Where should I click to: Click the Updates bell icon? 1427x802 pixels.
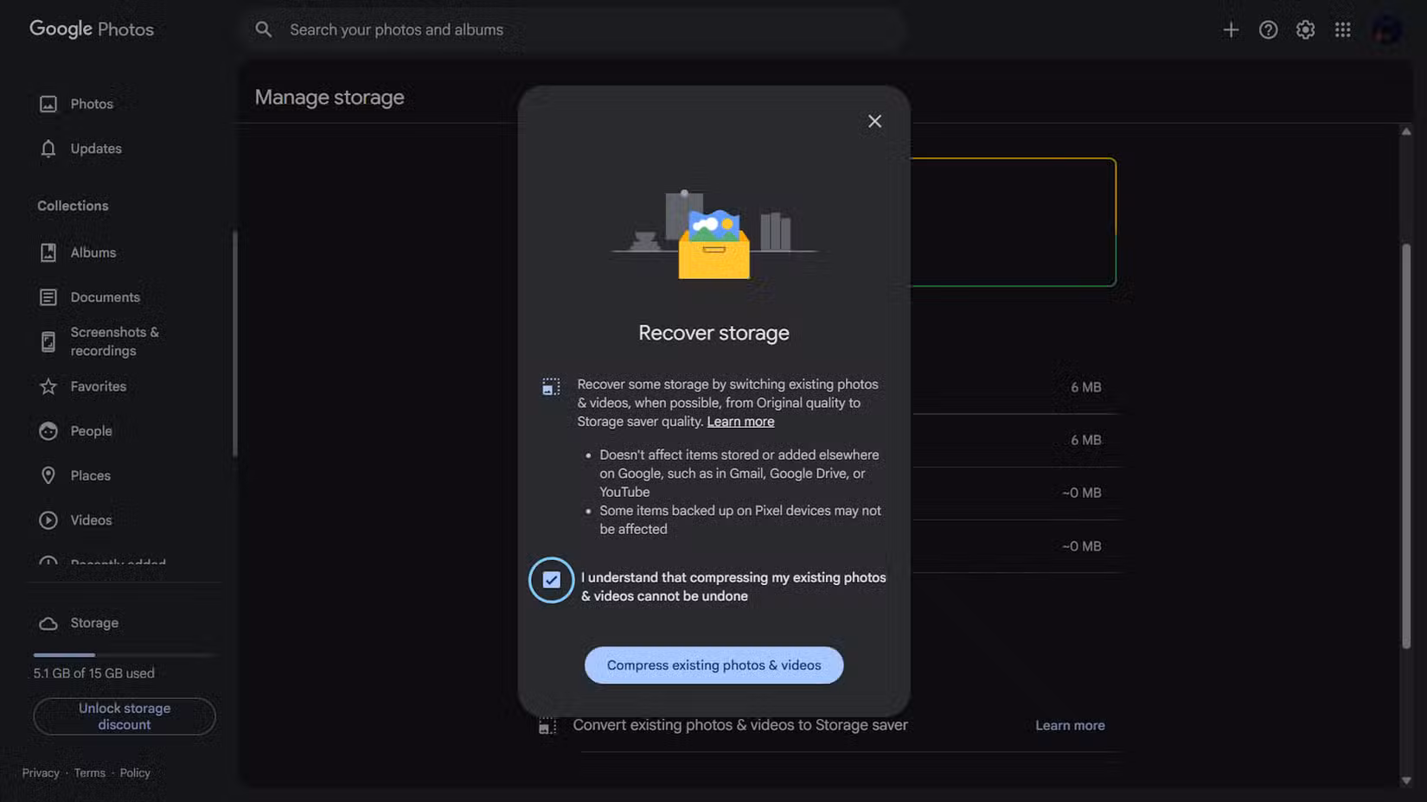48,149
